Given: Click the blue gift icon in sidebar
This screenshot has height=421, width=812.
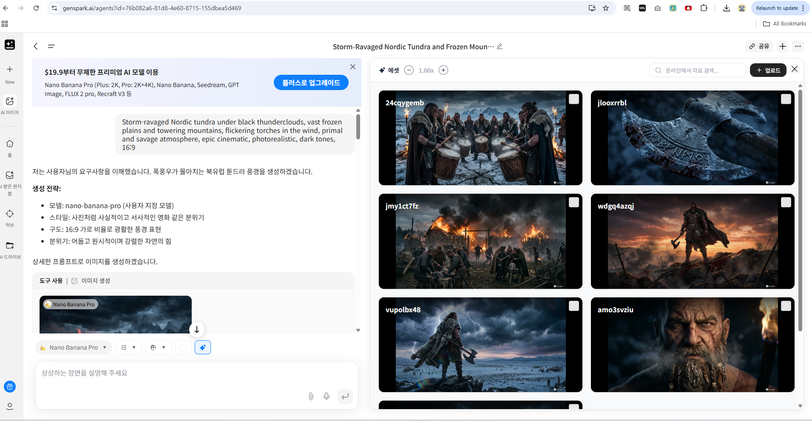Looking at the screenshot, I should 10,387.
